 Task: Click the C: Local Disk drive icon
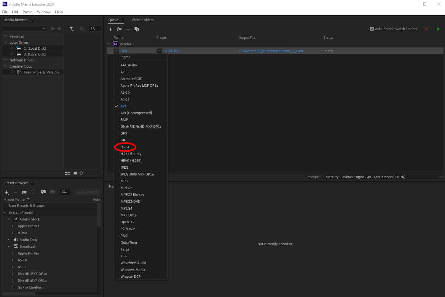(x=19, y=48)
